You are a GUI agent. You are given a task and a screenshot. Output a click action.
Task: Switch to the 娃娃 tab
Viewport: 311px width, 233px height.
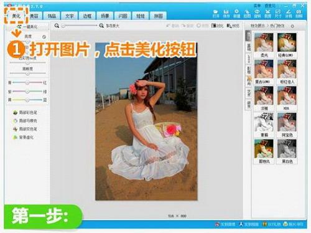tap(141, 16)
